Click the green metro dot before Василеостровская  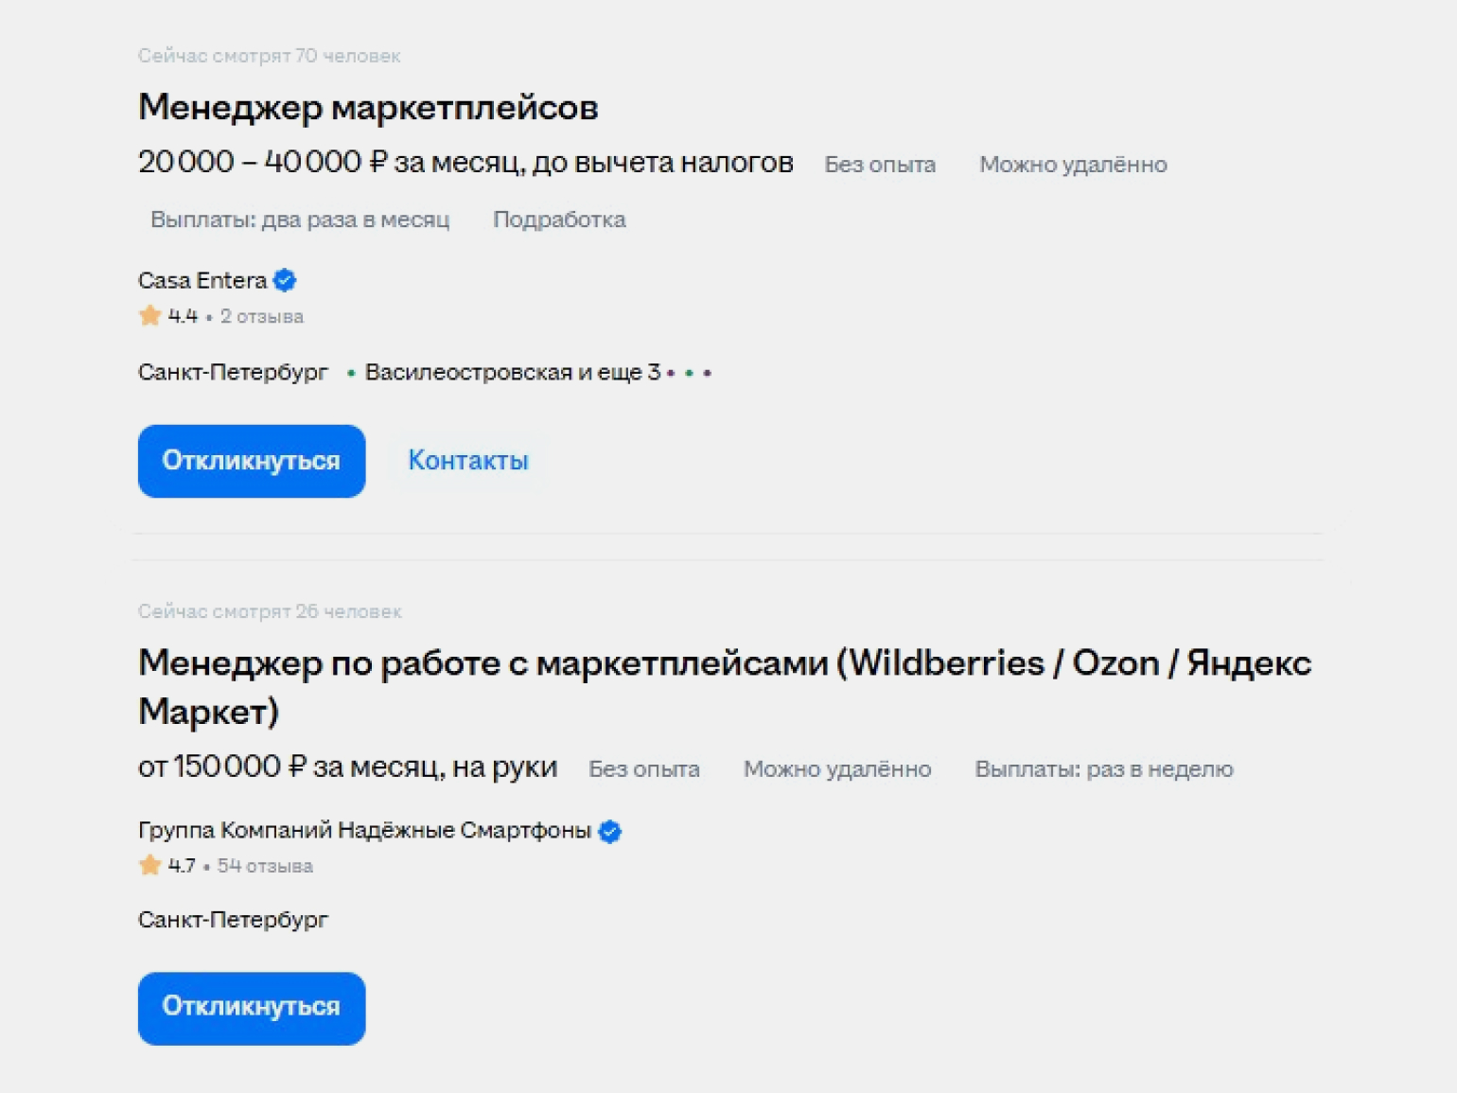(x=351, y=374)
